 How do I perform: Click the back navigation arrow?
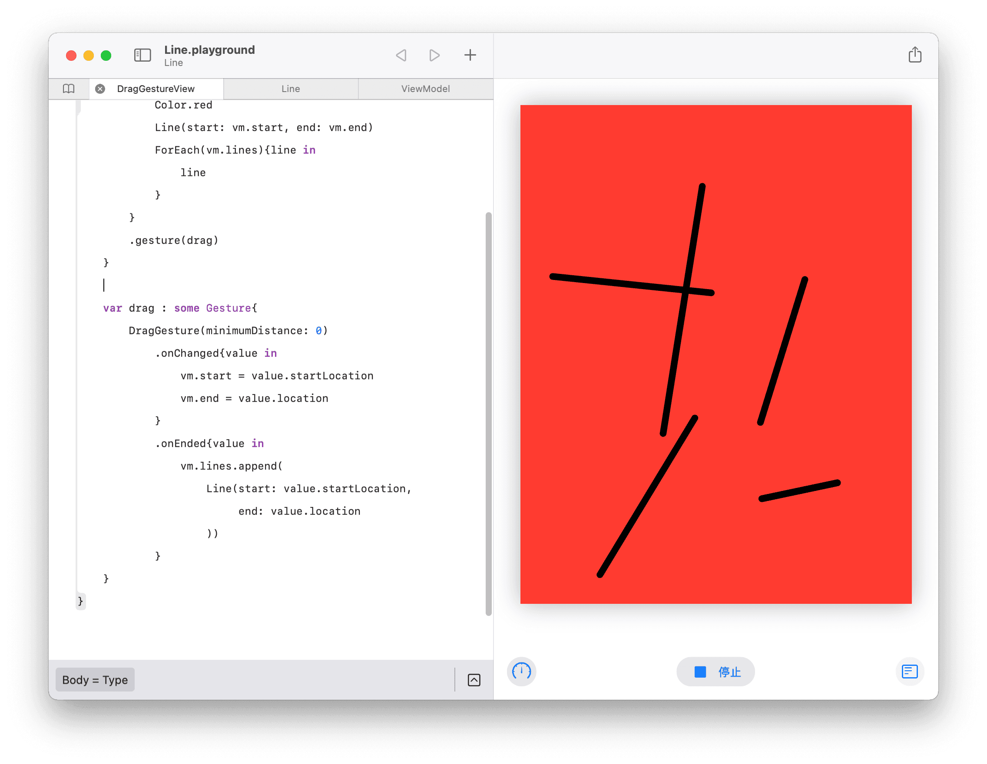[401, 55]
